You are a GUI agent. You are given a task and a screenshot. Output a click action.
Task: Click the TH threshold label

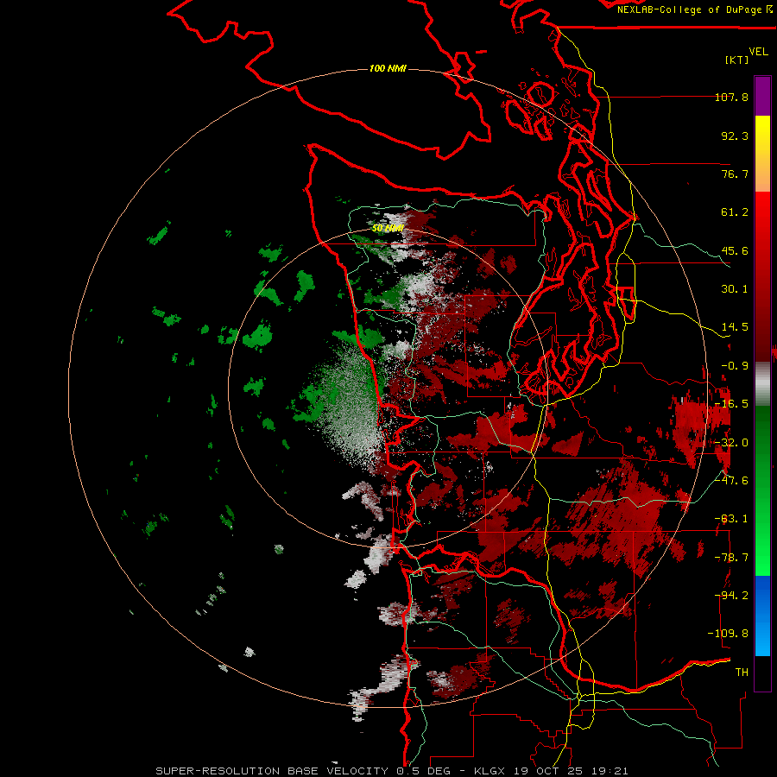pos(742,673)
